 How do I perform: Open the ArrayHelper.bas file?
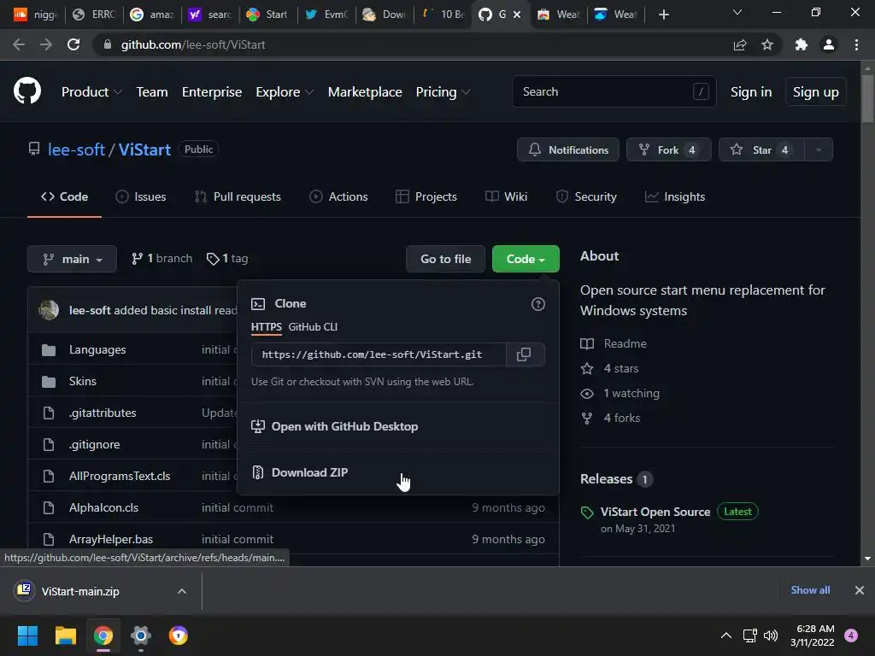[x=111, y=540]
